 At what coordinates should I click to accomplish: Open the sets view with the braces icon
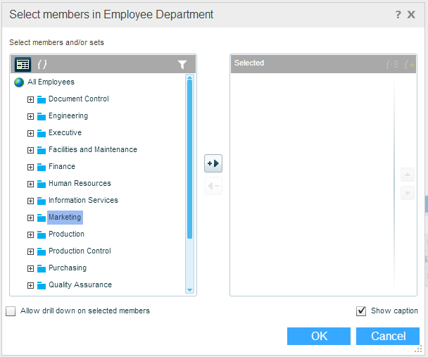pos(42,64)
